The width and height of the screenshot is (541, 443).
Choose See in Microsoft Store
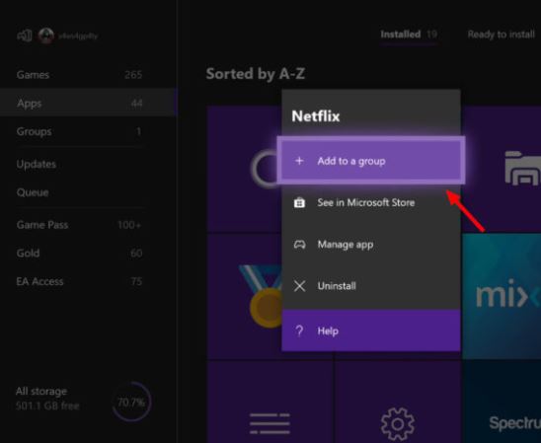[371, 202]
